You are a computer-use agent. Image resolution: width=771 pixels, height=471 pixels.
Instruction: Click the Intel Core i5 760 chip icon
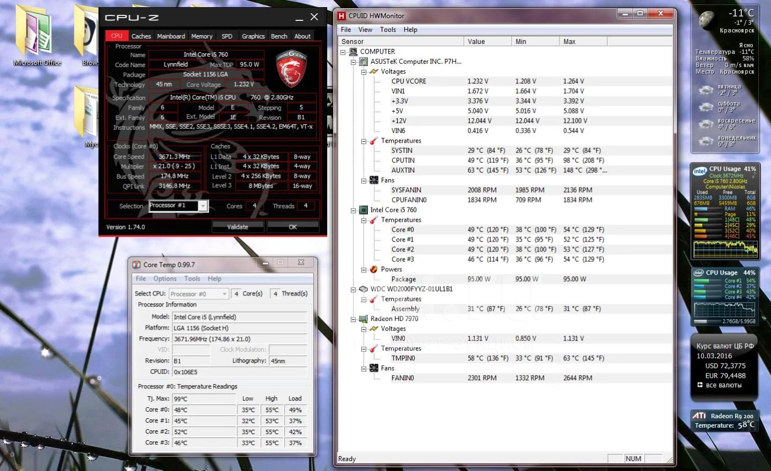coord(363,210)
